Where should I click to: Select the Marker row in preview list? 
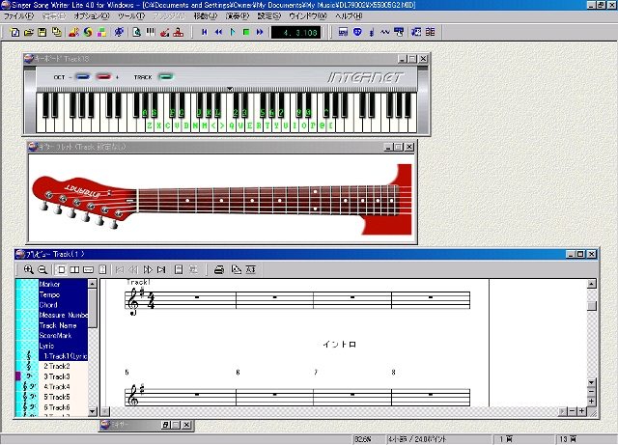point(63,284)
